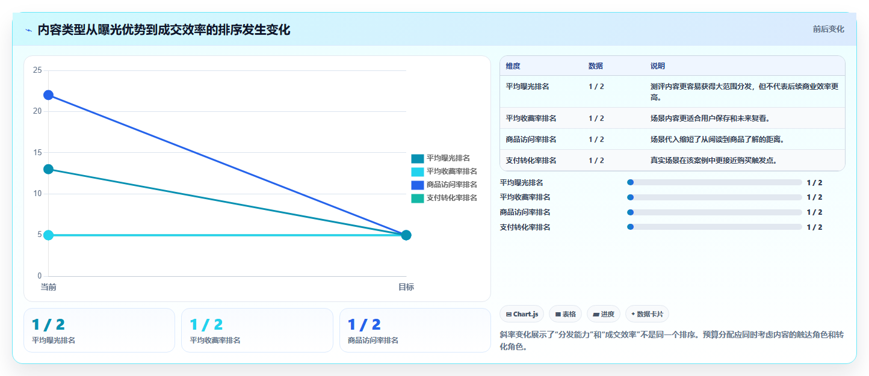Screen dimensions: 869x376
Task: Click the 平均收藏率排名 progress bar
Action: (x=714, y=197)
